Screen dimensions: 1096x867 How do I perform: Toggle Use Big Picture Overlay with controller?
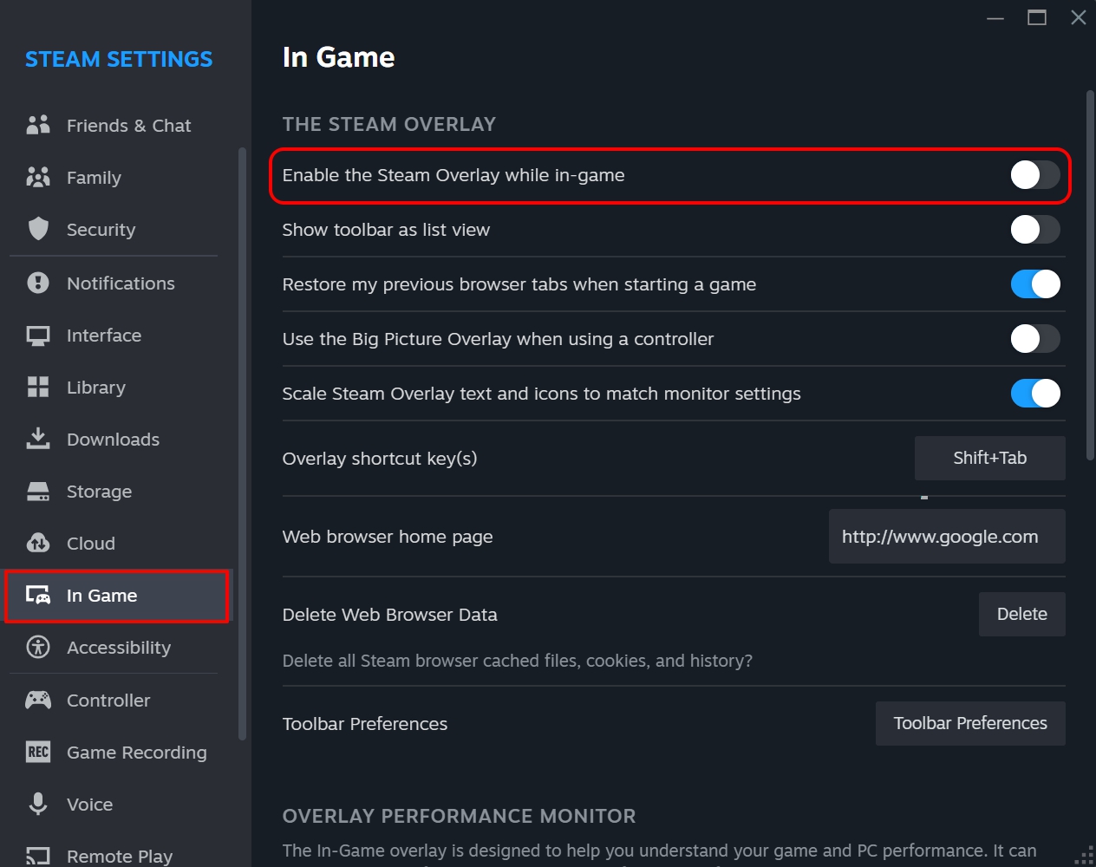(1034, 339)
